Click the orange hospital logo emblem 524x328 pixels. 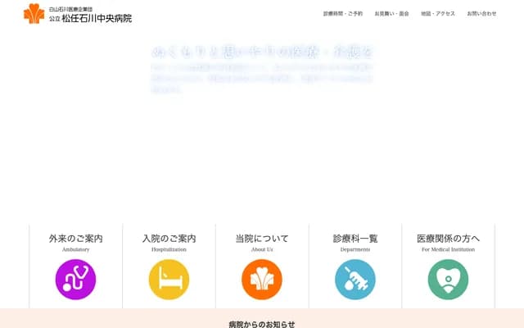click(34, 13)
